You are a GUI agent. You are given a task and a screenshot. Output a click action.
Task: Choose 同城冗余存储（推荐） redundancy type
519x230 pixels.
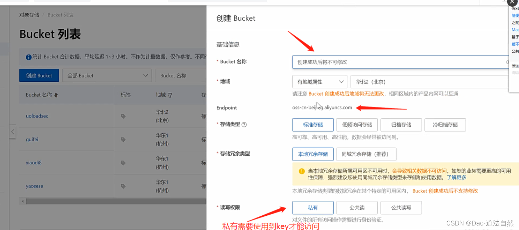(366, 154)
